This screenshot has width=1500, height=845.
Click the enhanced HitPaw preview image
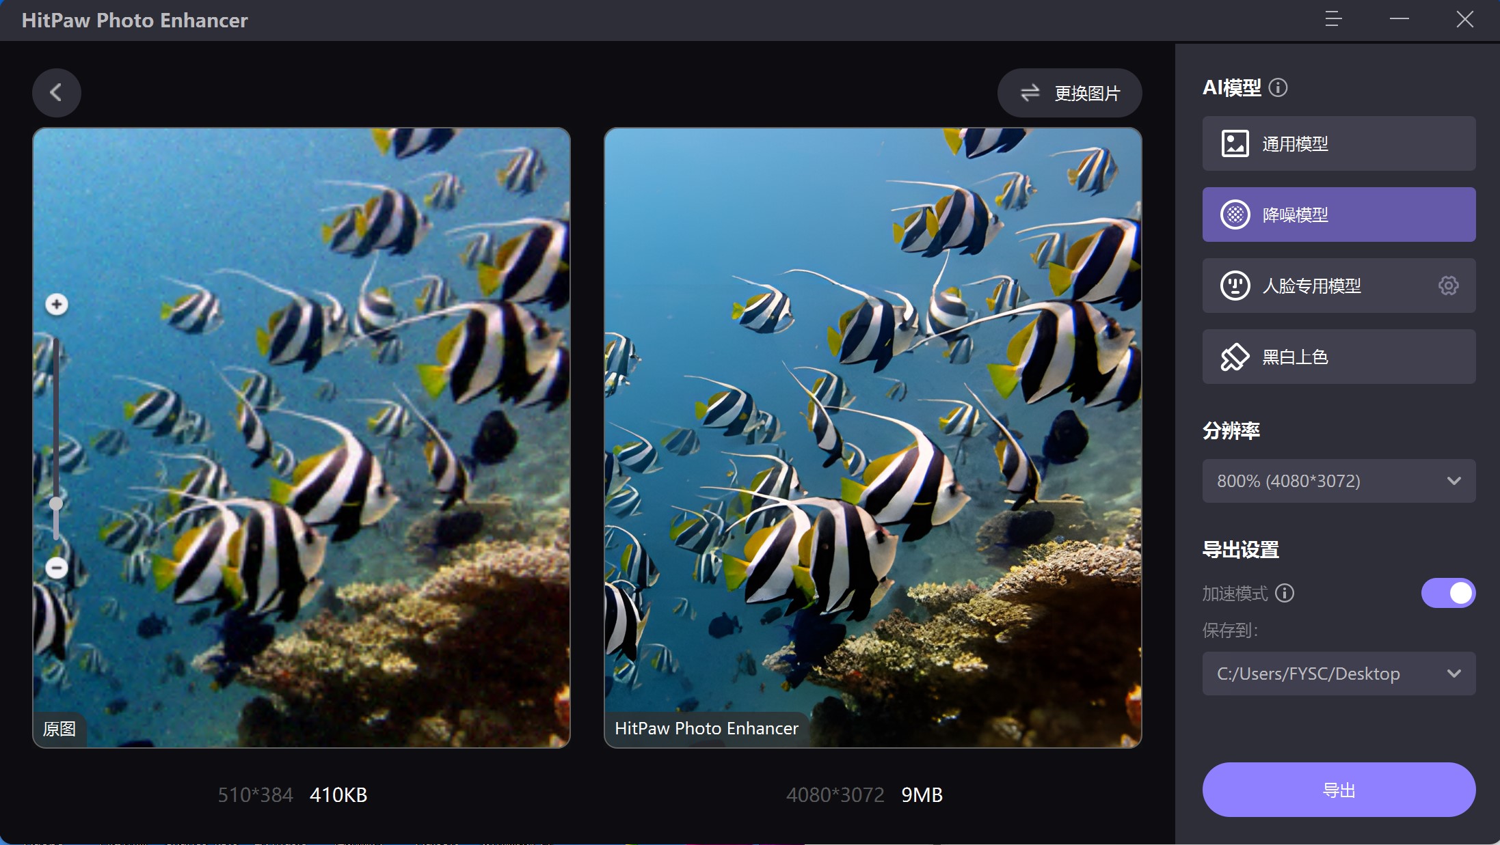pos(873,438)
